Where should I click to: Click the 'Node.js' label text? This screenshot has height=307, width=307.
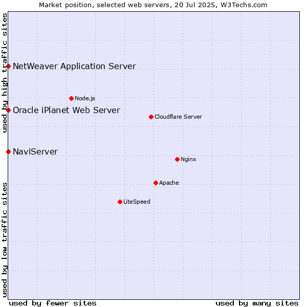click(x=85, y=98)
